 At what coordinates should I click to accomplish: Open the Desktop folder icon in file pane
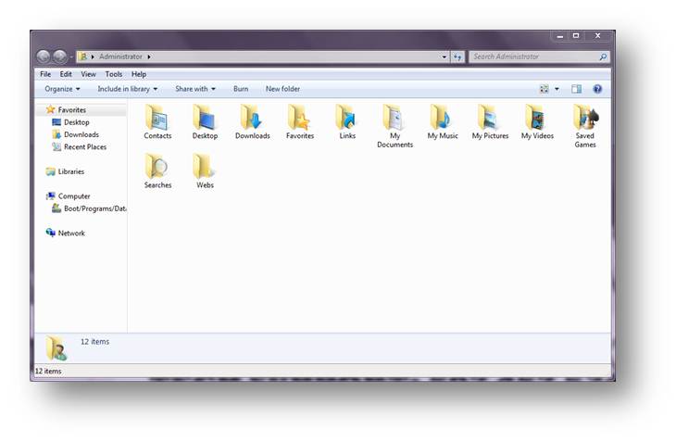coord(205,122)
